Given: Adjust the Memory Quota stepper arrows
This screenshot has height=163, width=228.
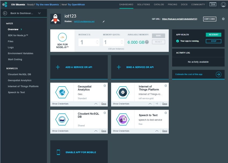Looking at the screenshot, I should tap(122, 42).
